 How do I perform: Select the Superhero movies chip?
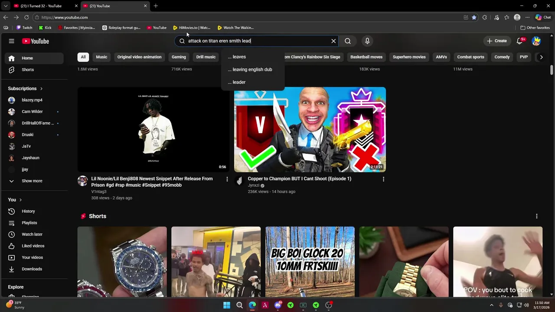click(409, 57)
